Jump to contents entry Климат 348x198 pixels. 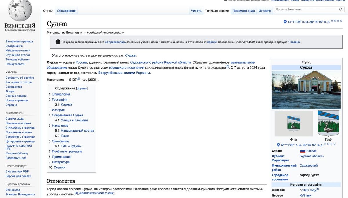click(66, 105)
